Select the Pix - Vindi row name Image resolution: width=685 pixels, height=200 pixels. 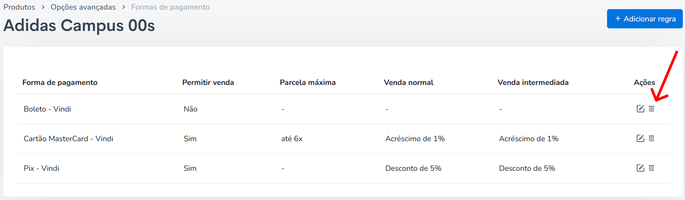coord(41,168)
